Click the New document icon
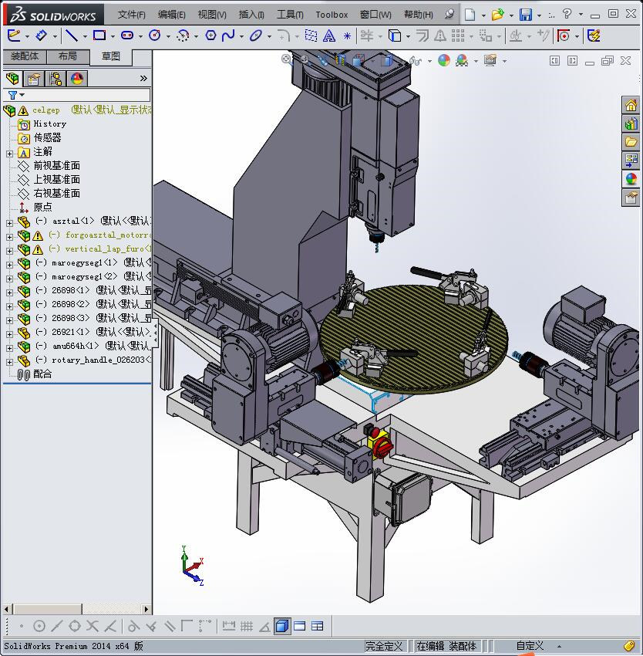Screen dimensions: 643x656 click(x=470, y=15)
